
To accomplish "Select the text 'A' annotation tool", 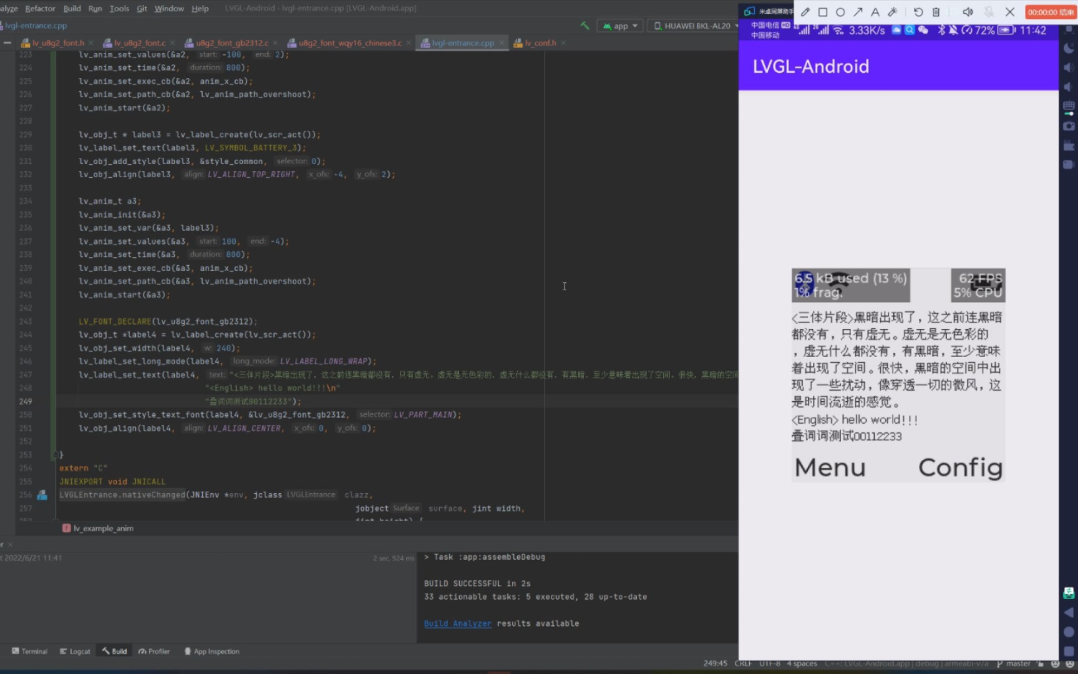I will (x=875, y=12).
